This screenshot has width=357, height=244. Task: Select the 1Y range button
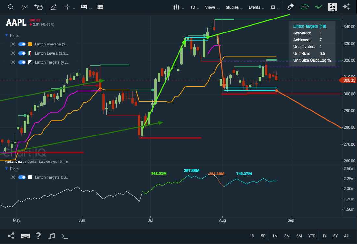(x=324, y=236)
